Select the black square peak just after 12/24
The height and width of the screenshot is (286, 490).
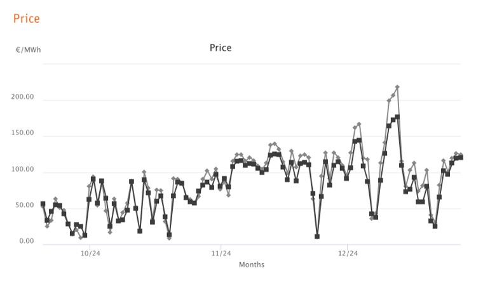coord(358,140)
